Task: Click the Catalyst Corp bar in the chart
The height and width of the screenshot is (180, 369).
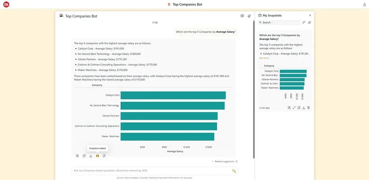Action: (x=173, y=95)
